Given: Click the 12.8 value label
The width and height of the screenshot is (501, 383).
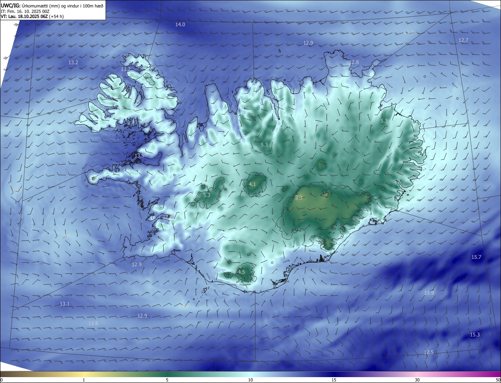Looking at the screenshot, I should [x=354, y=62].
